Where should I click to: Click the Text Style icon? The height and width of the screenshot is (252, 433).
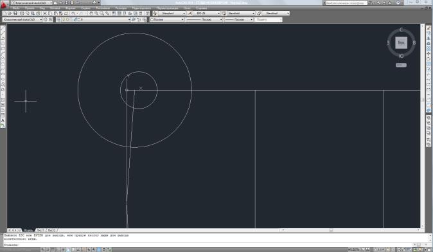[x=155, y=14]
